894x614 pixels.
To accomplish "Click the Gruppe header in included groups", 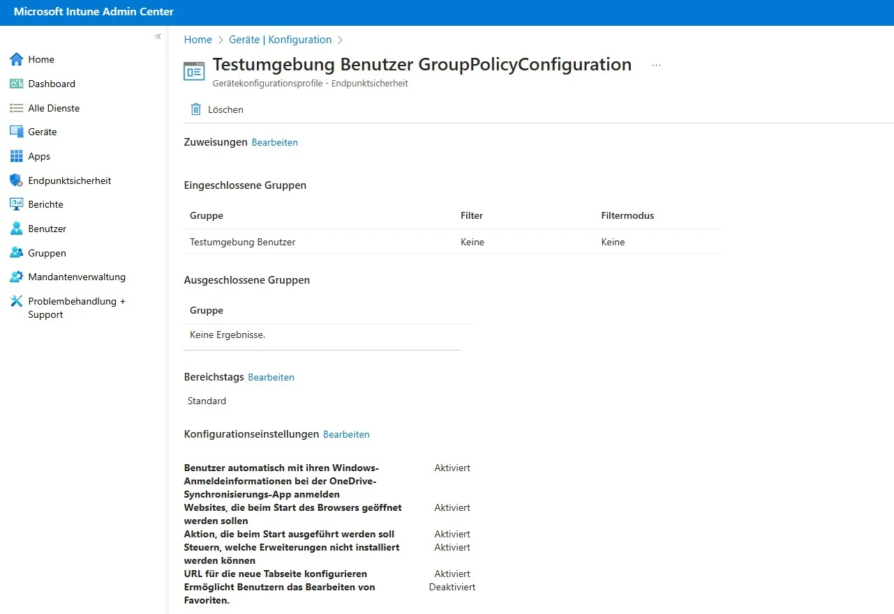I will pos(207,215).
